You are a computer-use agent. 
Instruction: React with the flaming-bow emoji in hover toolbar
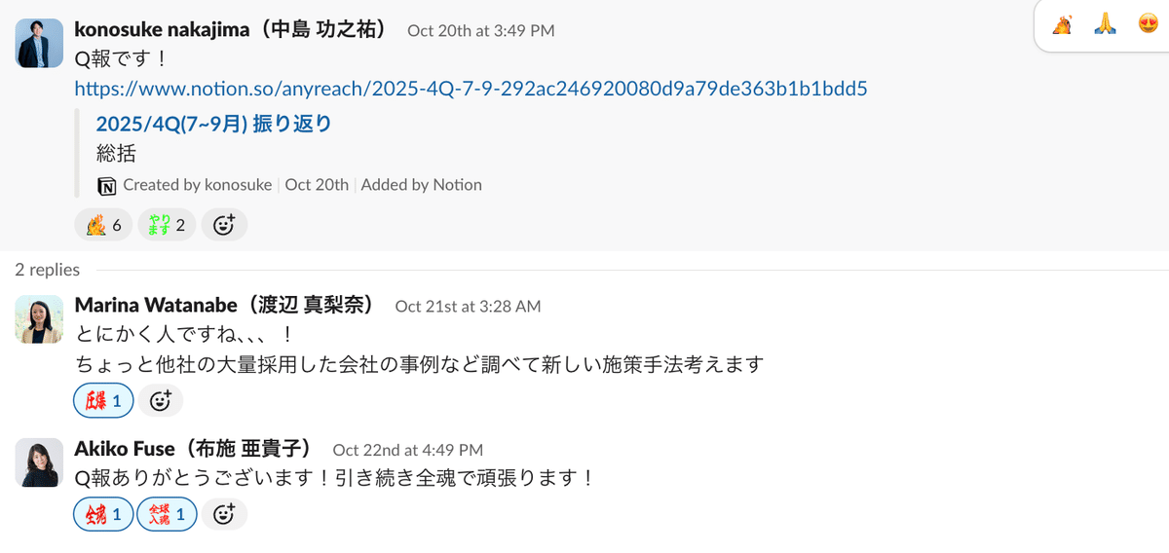point(1063,24)
